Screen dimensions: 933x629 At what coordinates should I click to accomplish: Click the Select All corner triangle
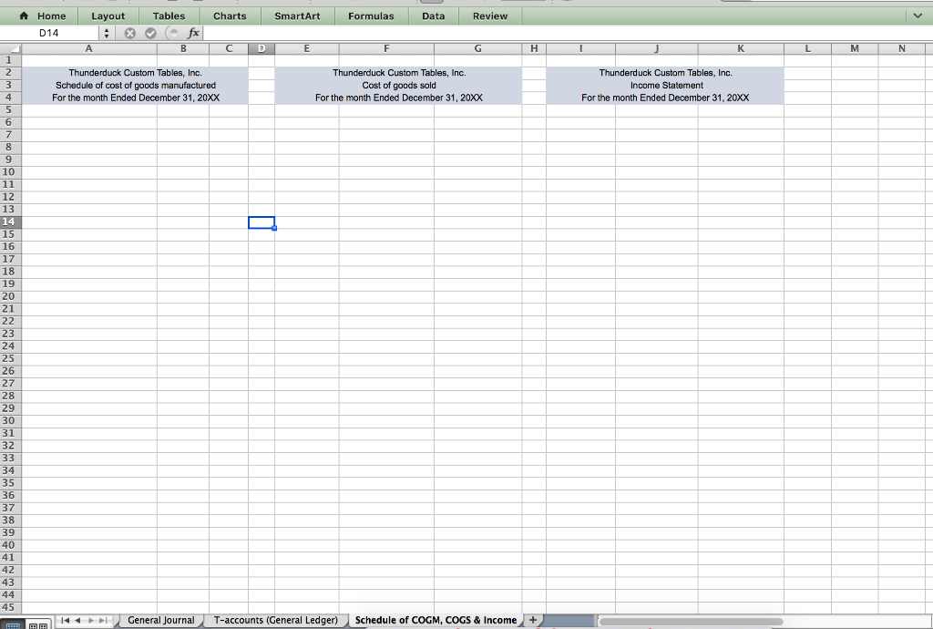[x=11, y=49]
